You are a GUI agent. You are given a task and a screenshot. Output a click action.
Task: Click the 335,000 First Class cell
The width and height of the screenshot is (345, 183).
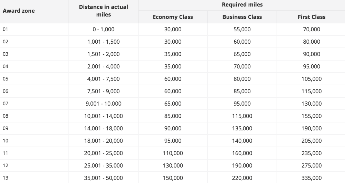[x=312, y=178]
